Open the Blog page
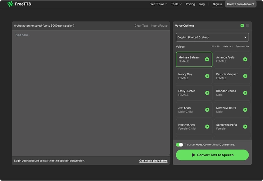The height and width of the screenshot is (181, 263). pyautogui.click(x=201, y=4)
